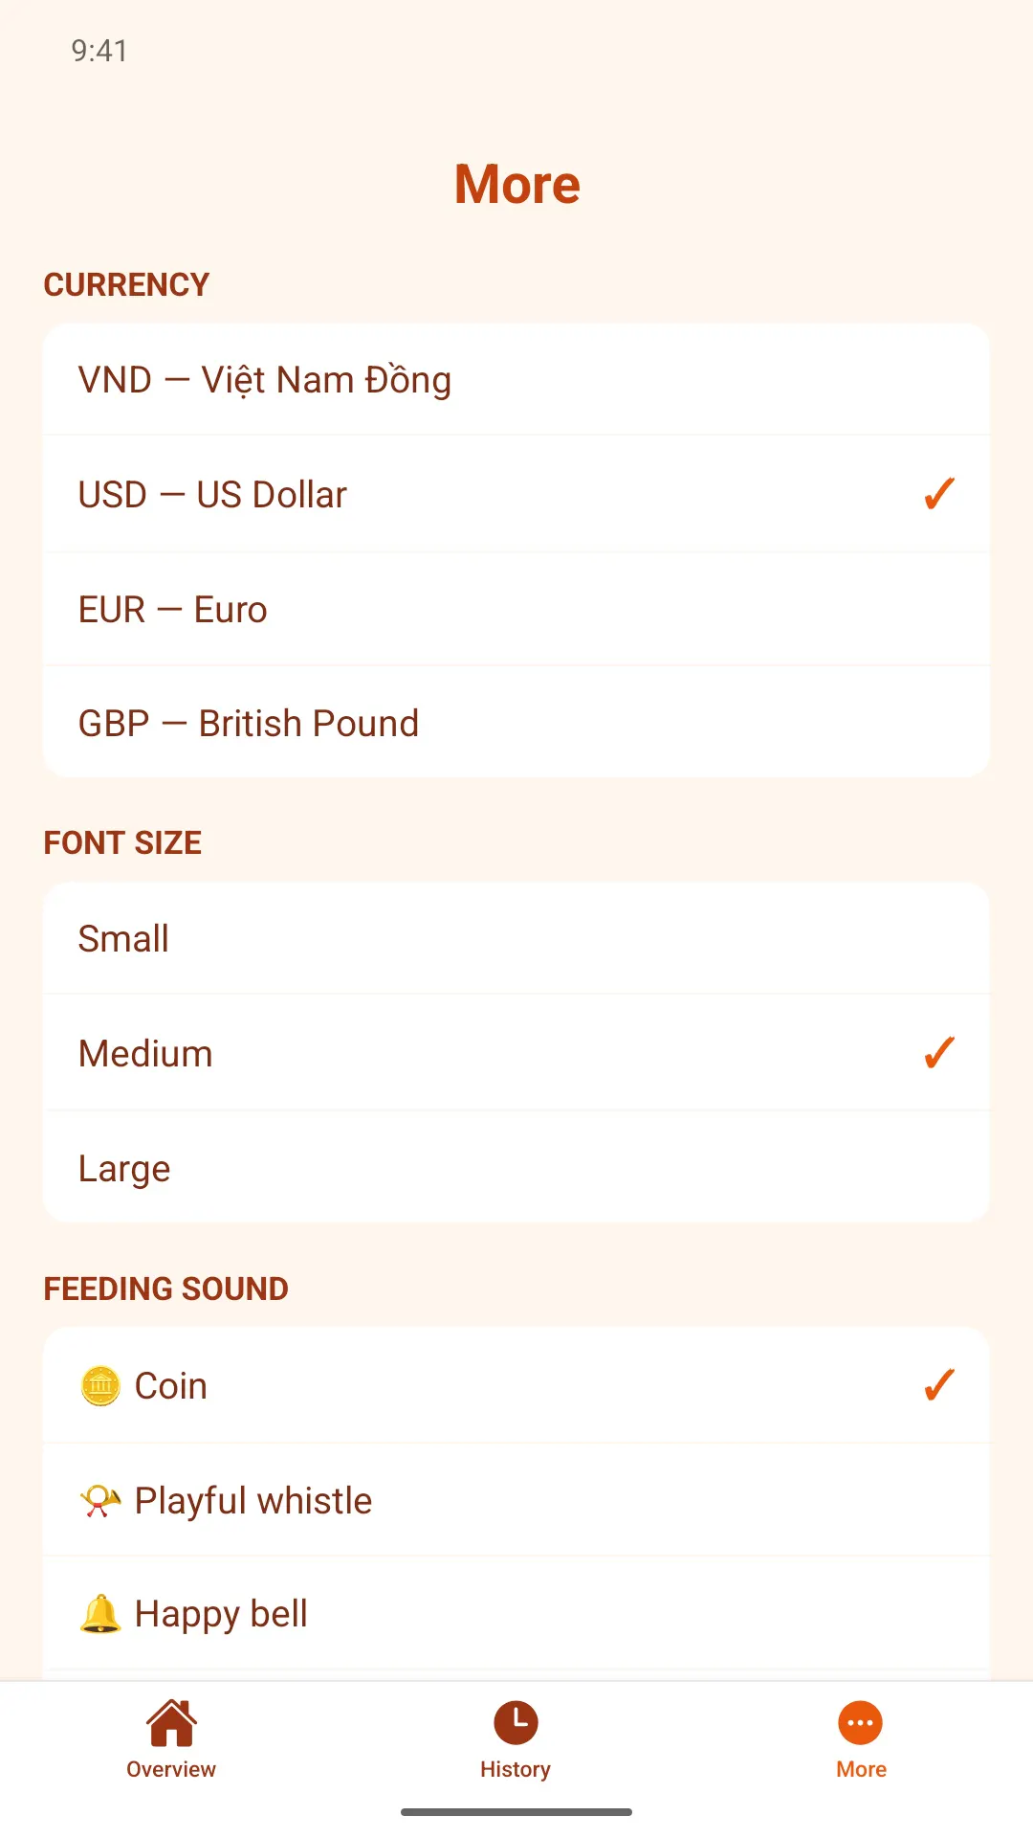Tap the gold coin emoji icon
Viewport: 1033px width, 1838px height.
click(100, 1386)
